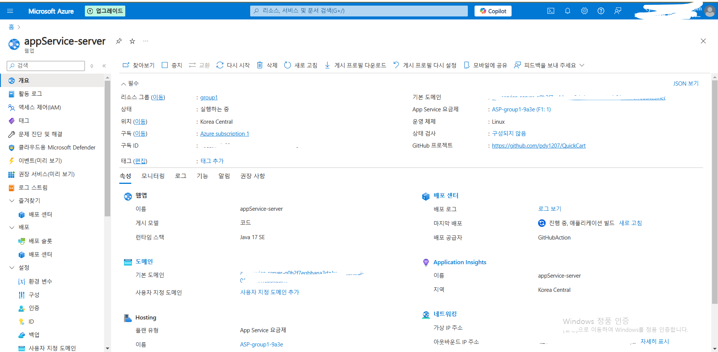This screenshot has width=718, height=352.
Task: Click 사용자 지정 도메인 추가 link
Action: 269,292
